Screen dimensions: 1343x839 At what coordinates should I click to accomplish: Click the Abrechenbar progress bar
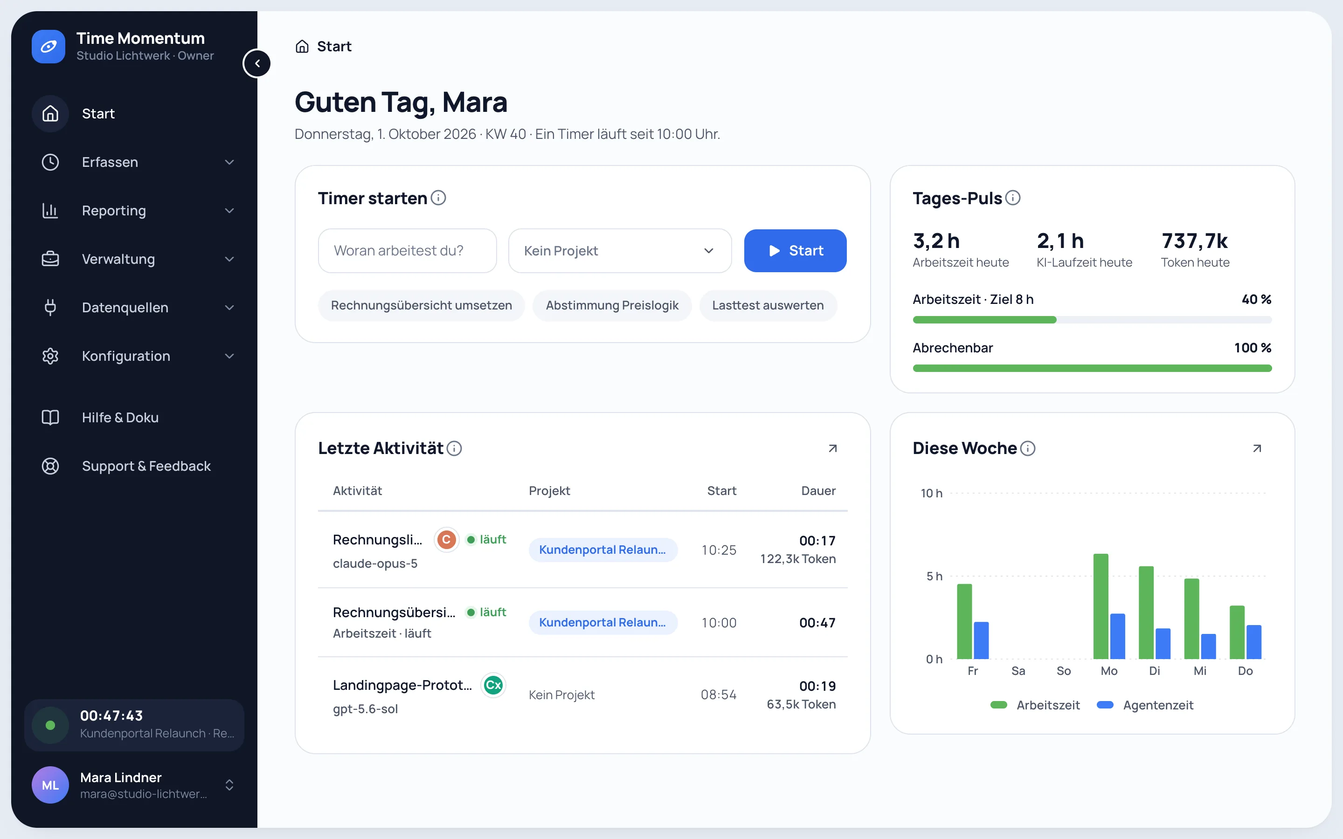[x=1092, y=368]
